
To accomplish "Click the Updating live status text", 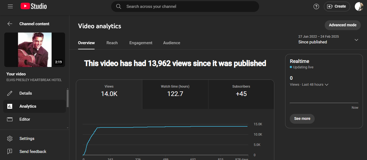I will pos(303,67).
